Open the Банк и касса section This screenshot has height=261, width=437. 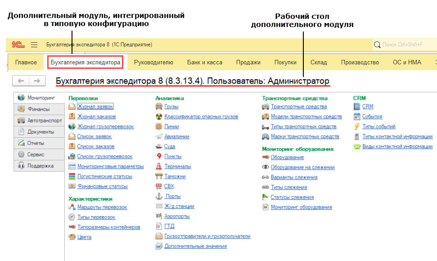tap(205, 63)
